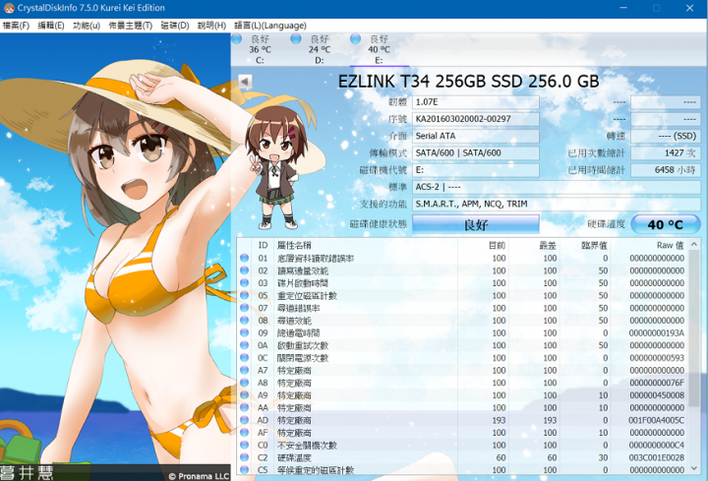Click the Serial ATA interface field
The image size is (708, 481).
pyautogui.click(x=476, y=136)
